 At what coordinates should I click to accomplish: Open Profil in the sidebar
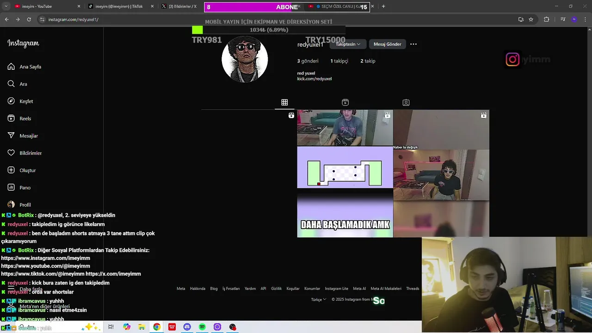point(19,205)
